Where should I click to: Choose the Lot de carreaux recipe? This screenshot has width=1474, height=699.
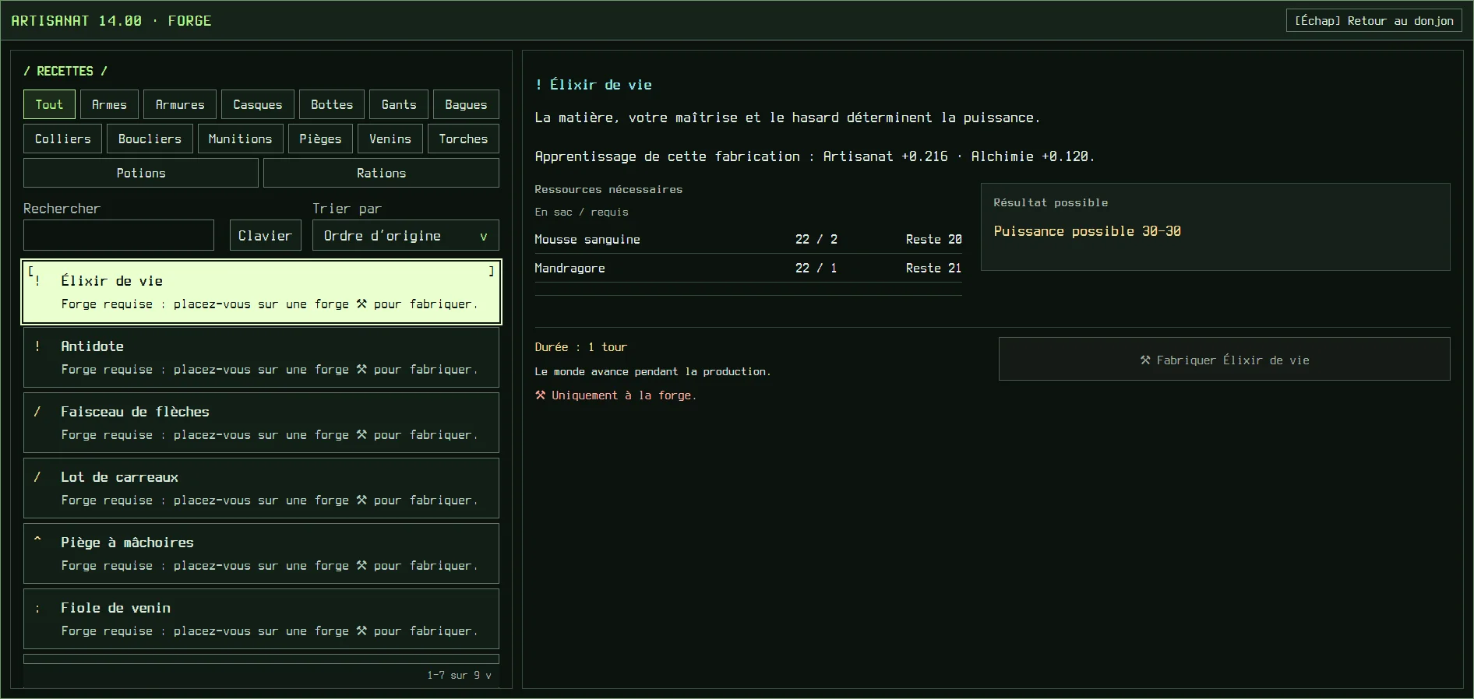(x=261, y=488)
